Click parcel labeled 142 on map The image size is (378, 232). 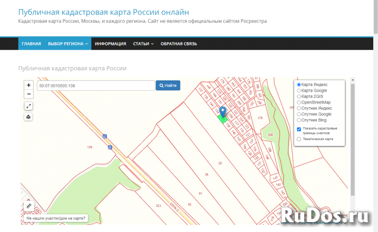(278, 185)
